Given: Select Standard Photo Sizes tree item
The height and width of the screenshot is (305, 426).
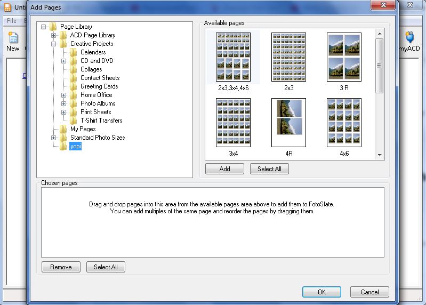Looking at the screenshot, I should pos(98,138).
